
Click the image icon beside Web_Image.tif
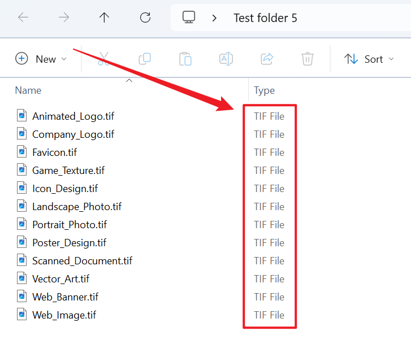click(21, 314)
